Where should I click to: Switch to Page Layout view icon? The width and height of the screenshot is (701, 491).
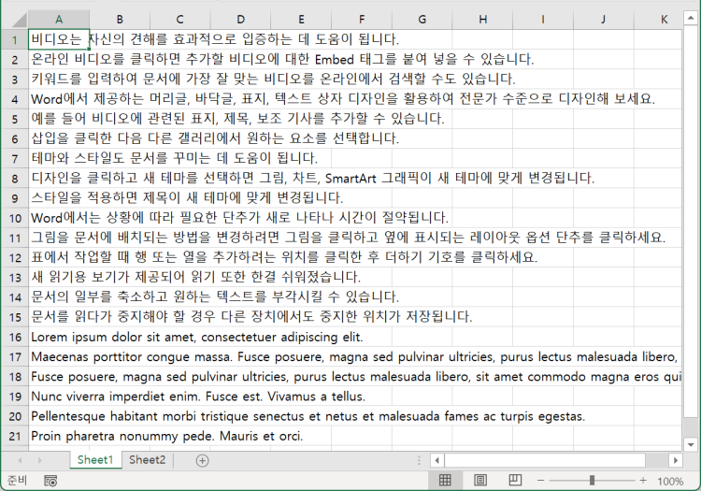[x=480, y=481]
